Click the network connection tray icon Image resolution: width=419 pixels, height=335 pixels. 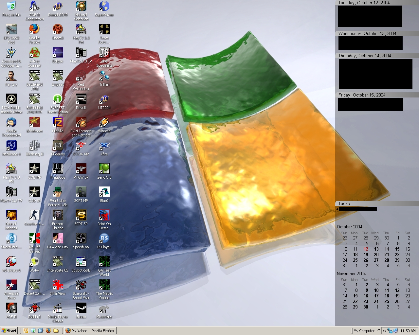tap(390, 331)
